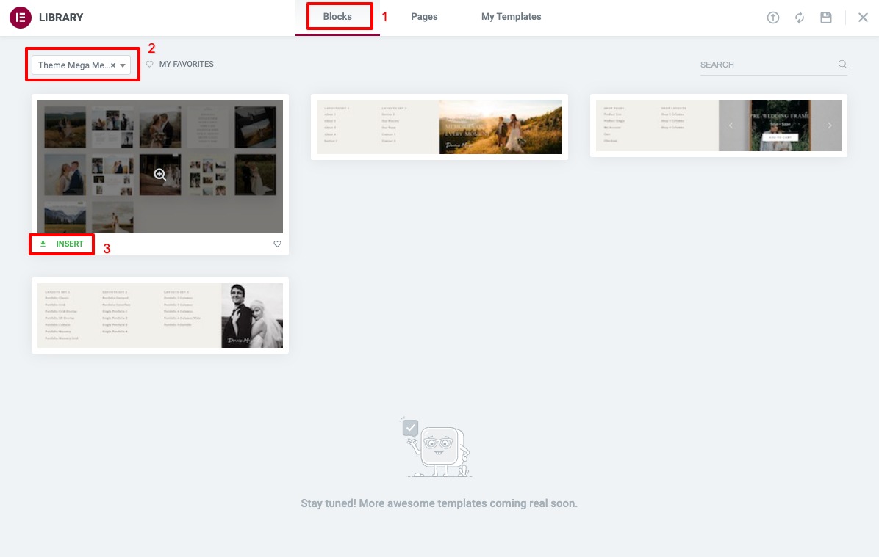The width and height of the screenshot is (879, 557).
Task: Switch to the Pages tab
Action: (424, 16)
